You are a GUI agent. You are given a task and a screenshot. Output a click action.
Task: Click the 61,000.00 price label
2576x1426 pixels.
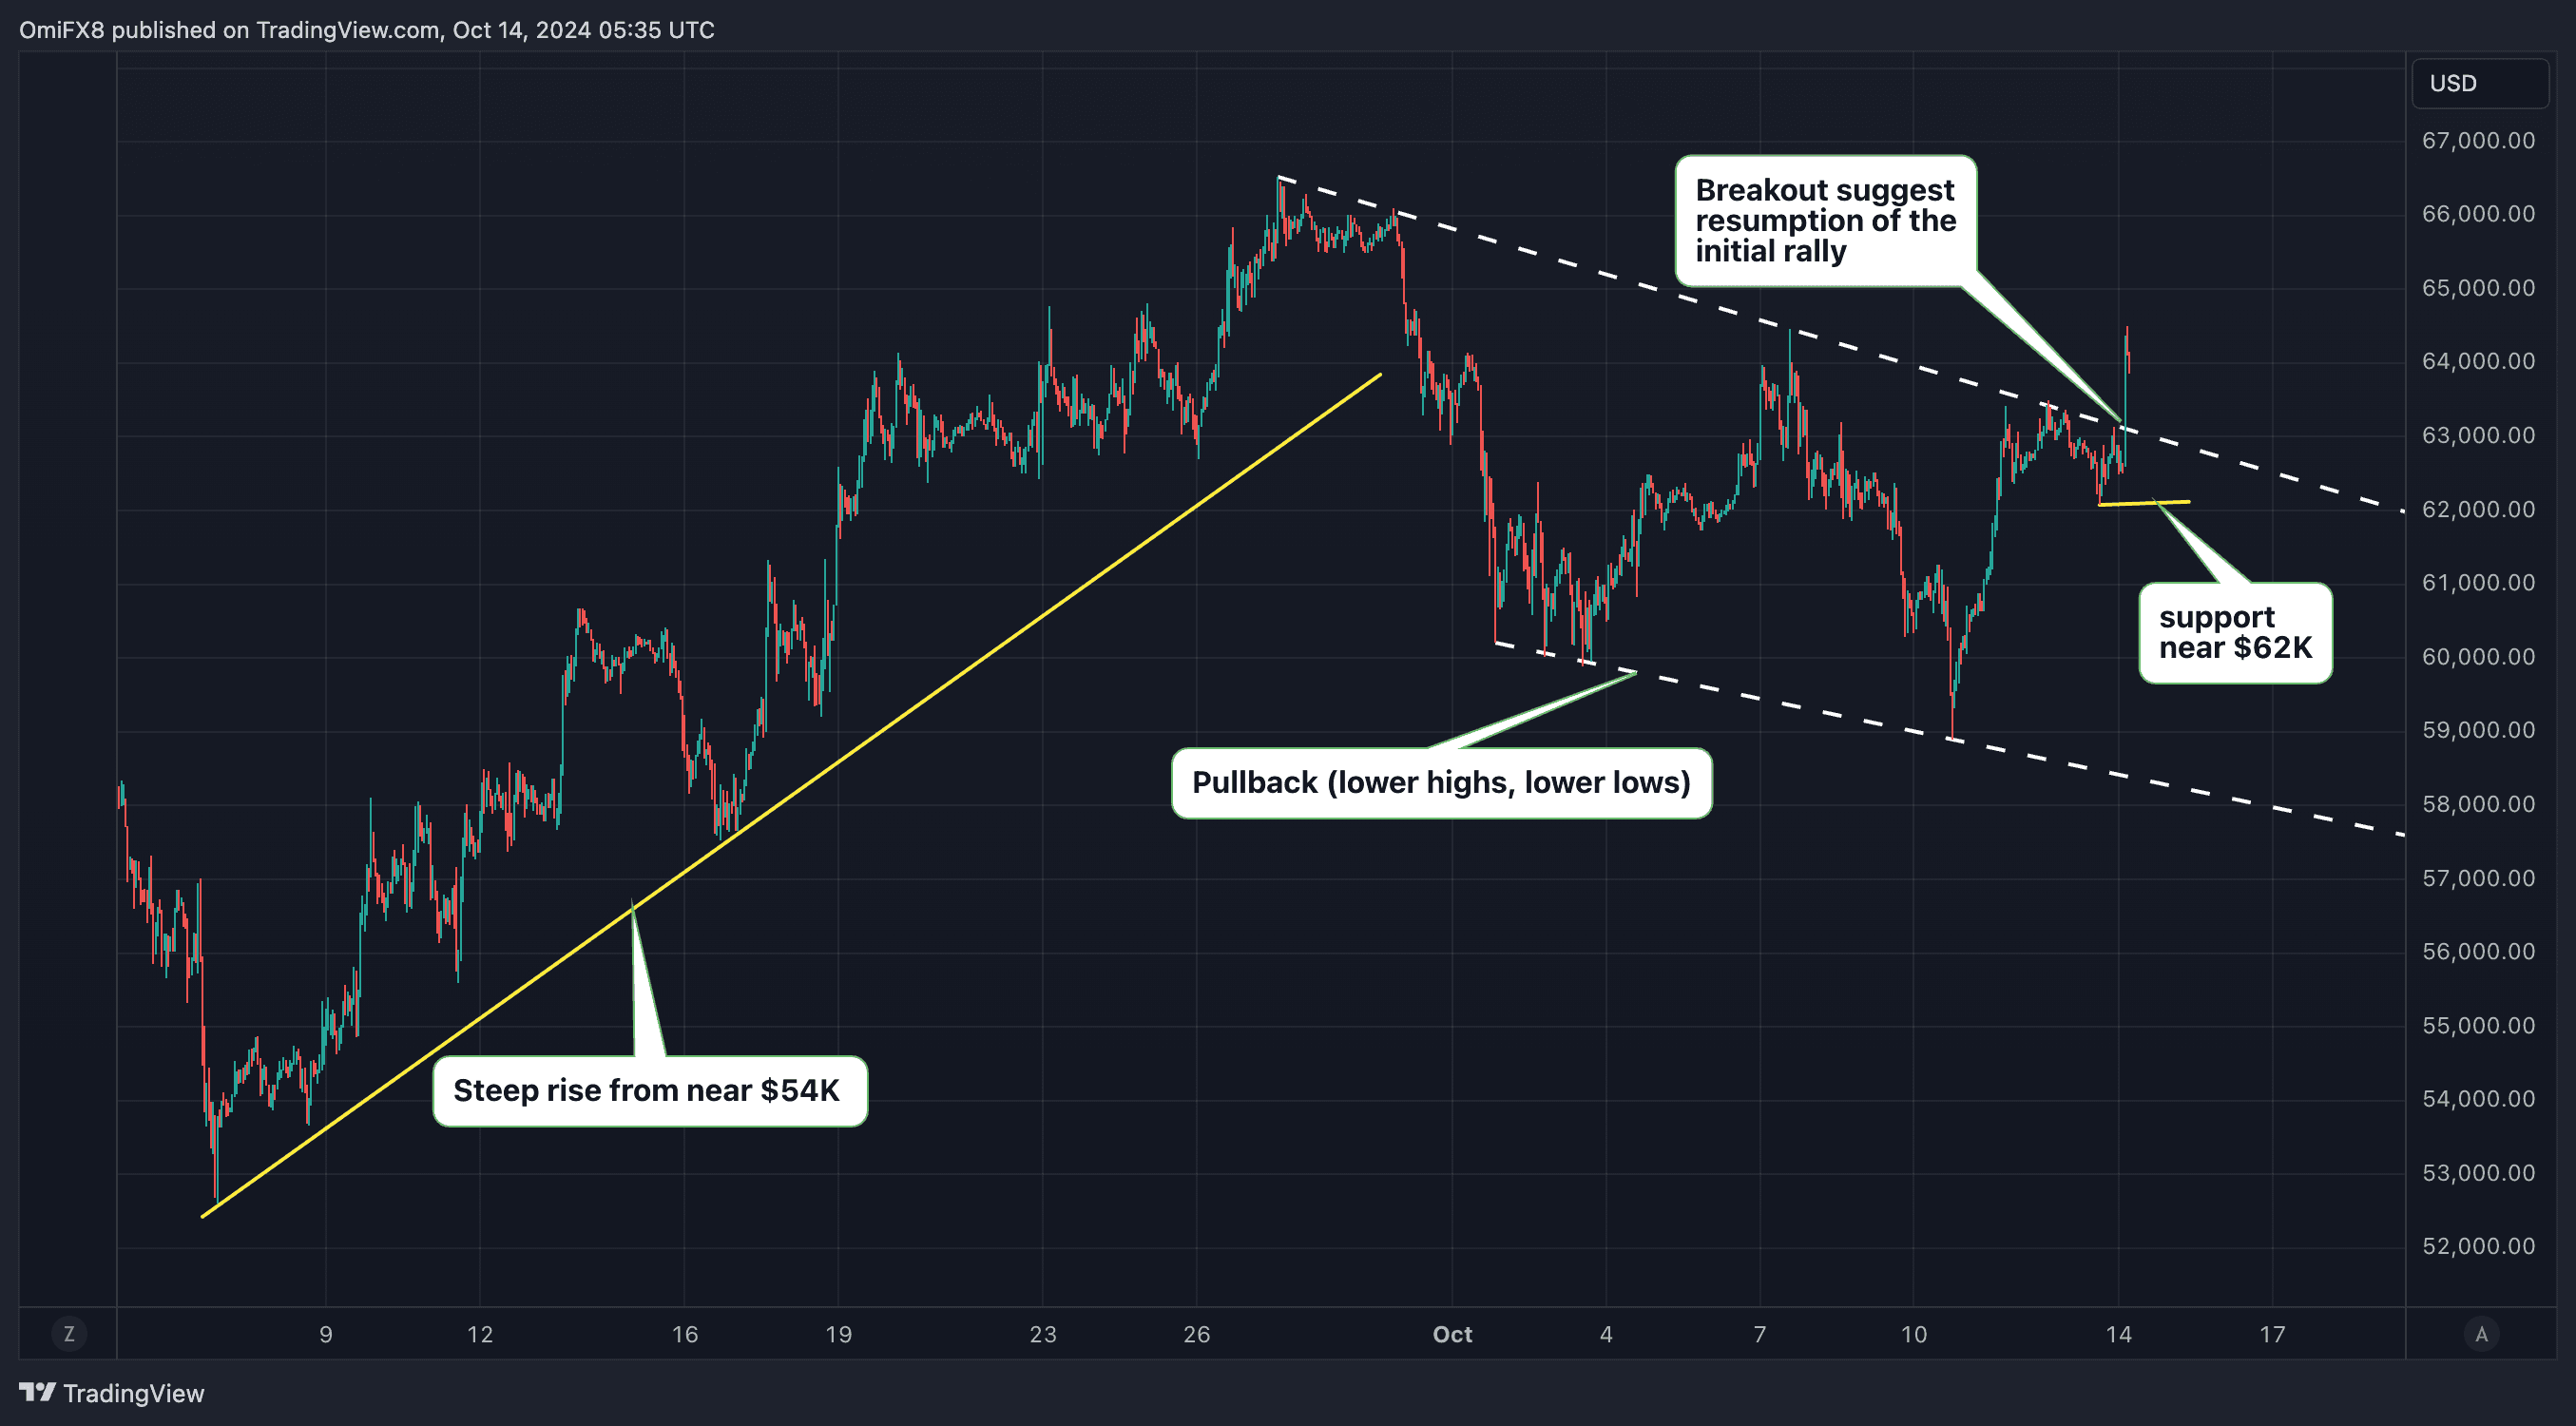point(2479,583)
